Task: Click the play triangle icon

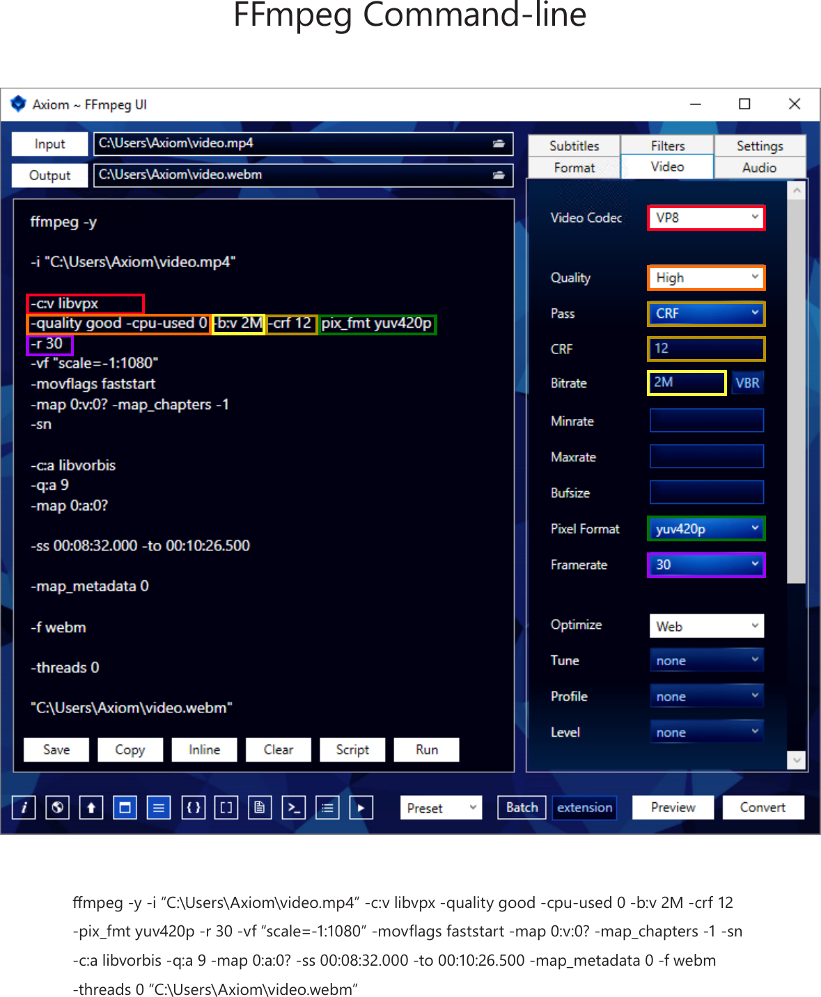Action: [x=361, y=807]
